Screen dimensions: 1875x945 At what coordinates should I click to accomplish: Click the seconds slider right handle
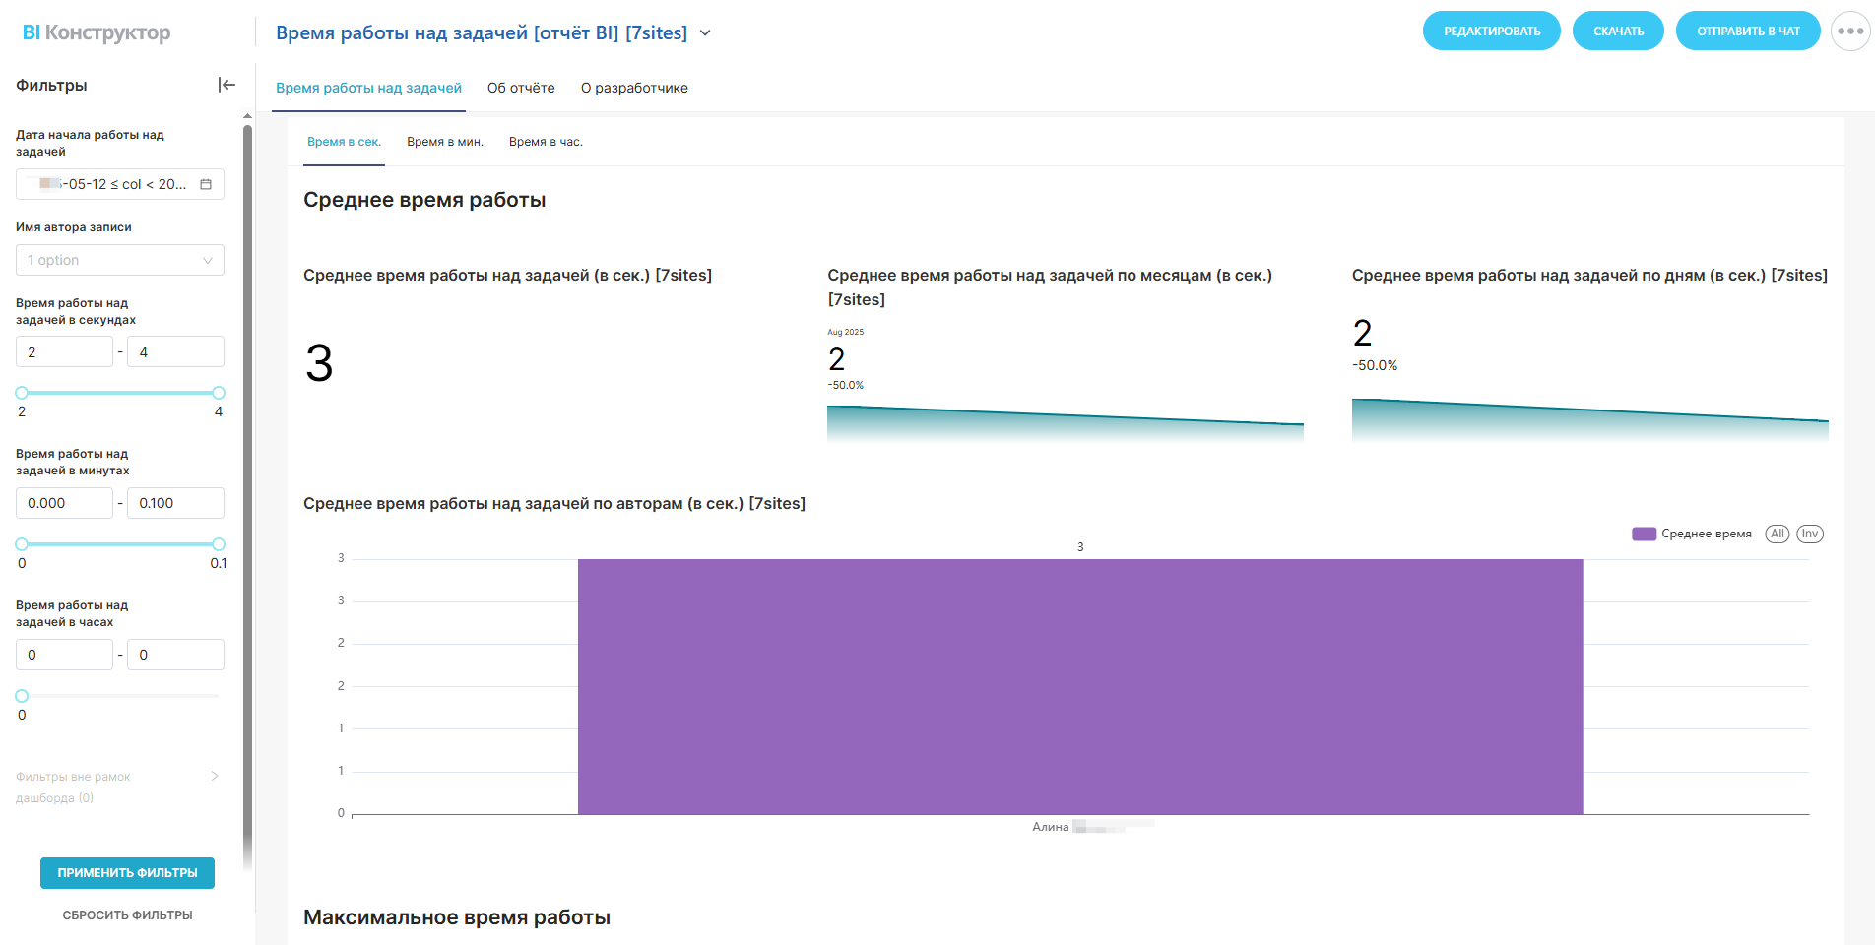coord(219,393)
